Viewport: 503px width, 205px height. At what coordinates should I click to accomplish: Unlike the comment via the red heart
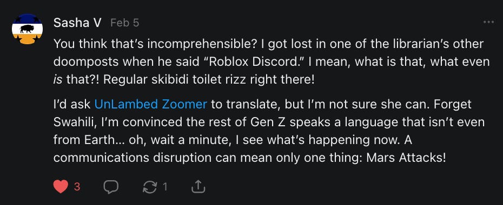click(x=61, y=186)
